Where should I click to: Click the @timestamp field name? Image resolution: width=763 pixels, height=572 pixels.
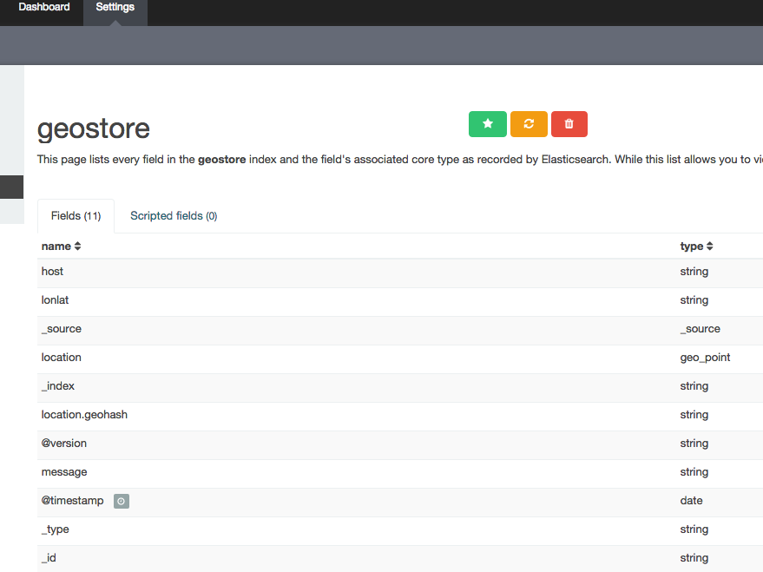73,501
